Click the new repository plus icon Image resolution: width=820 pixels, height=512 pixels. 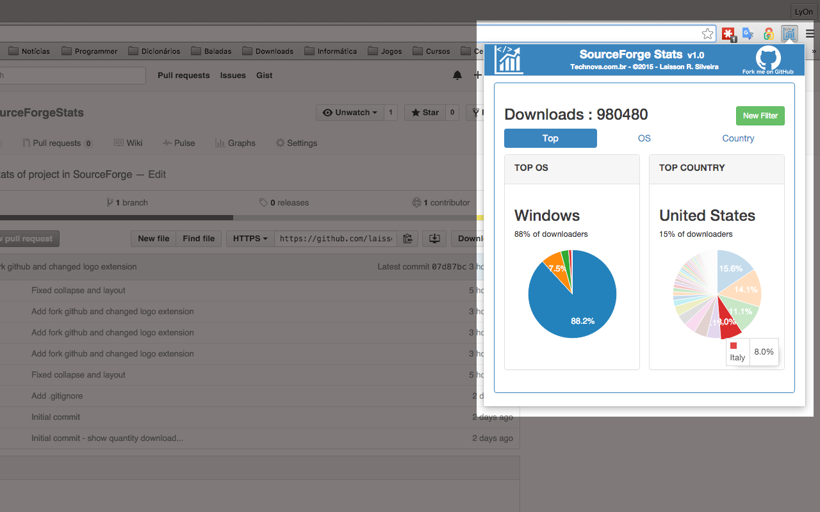click(478, 75)
